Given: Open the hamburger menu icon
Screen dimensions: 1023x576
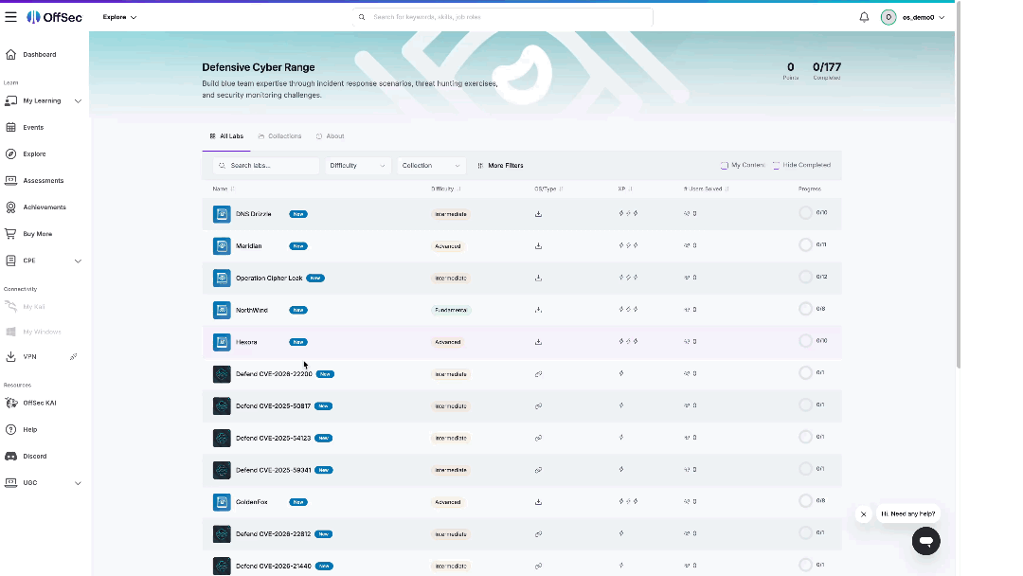Looking at the screenshot, I should (x=10, y=17).
